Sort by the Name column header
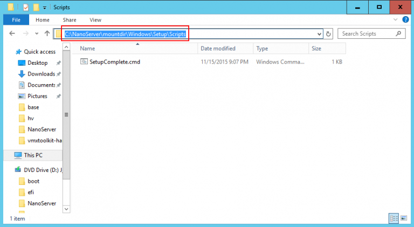The width and height of the screenshot is (414, 227). 135,49
